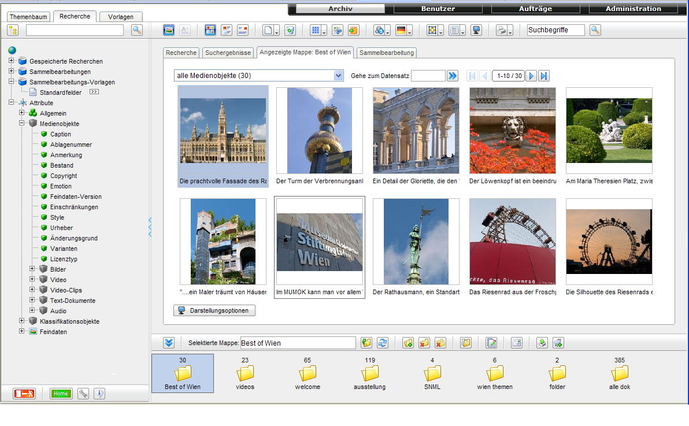The image size is (689, 426).
Task: Go to the next page of results
Action: 531,76
